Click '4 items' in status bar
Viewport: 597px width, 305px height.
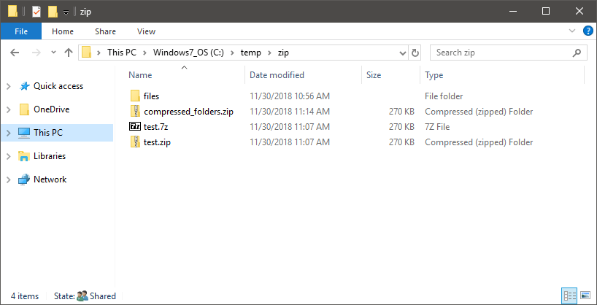click(x=25, y=296)
